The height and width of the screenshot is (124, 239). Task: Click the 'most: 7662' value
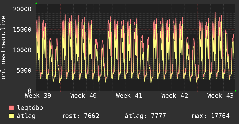pos(80,116)
